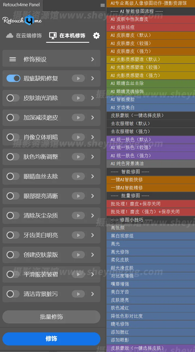Open 肤色均衡调整 settings chevron

coord(93,157)
